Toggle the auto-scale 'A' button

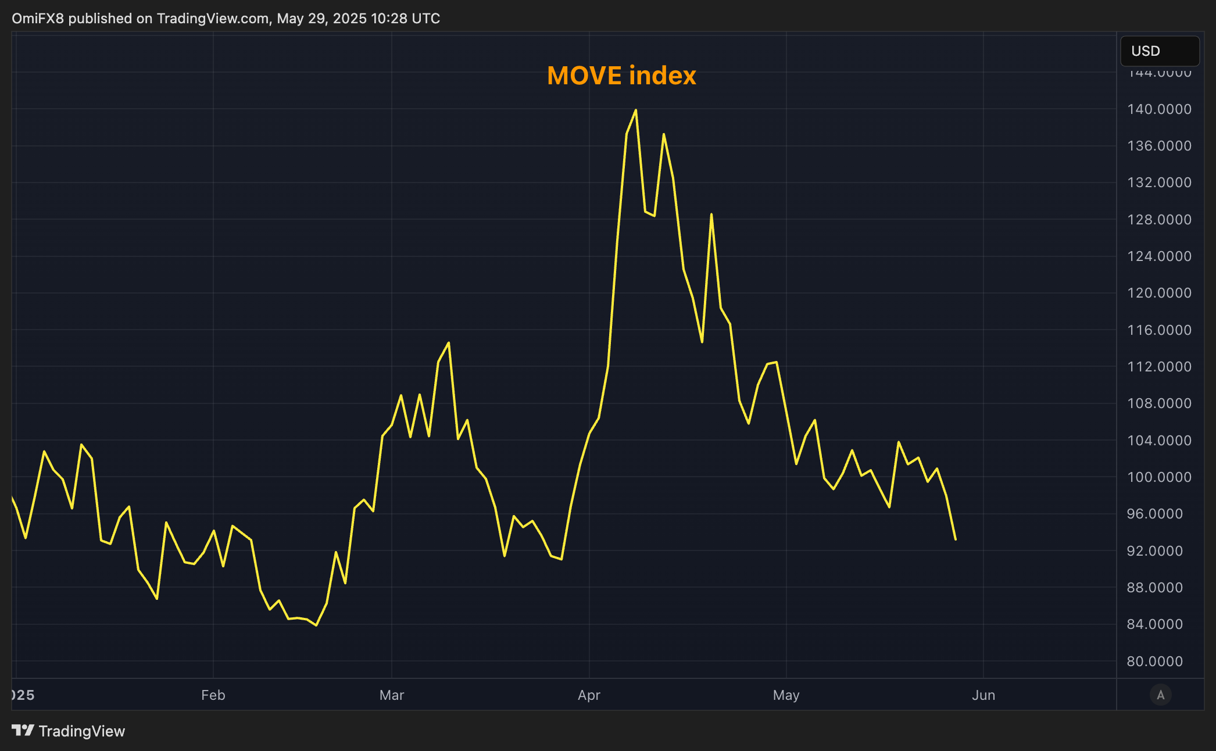point(1160,695)
